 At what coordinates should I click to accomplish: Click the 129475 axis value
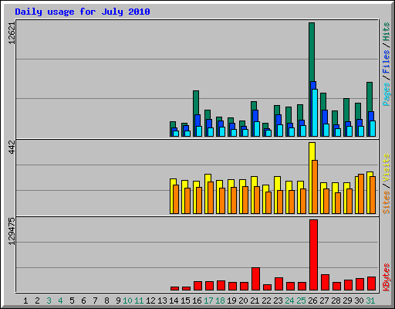coord(12,231)
